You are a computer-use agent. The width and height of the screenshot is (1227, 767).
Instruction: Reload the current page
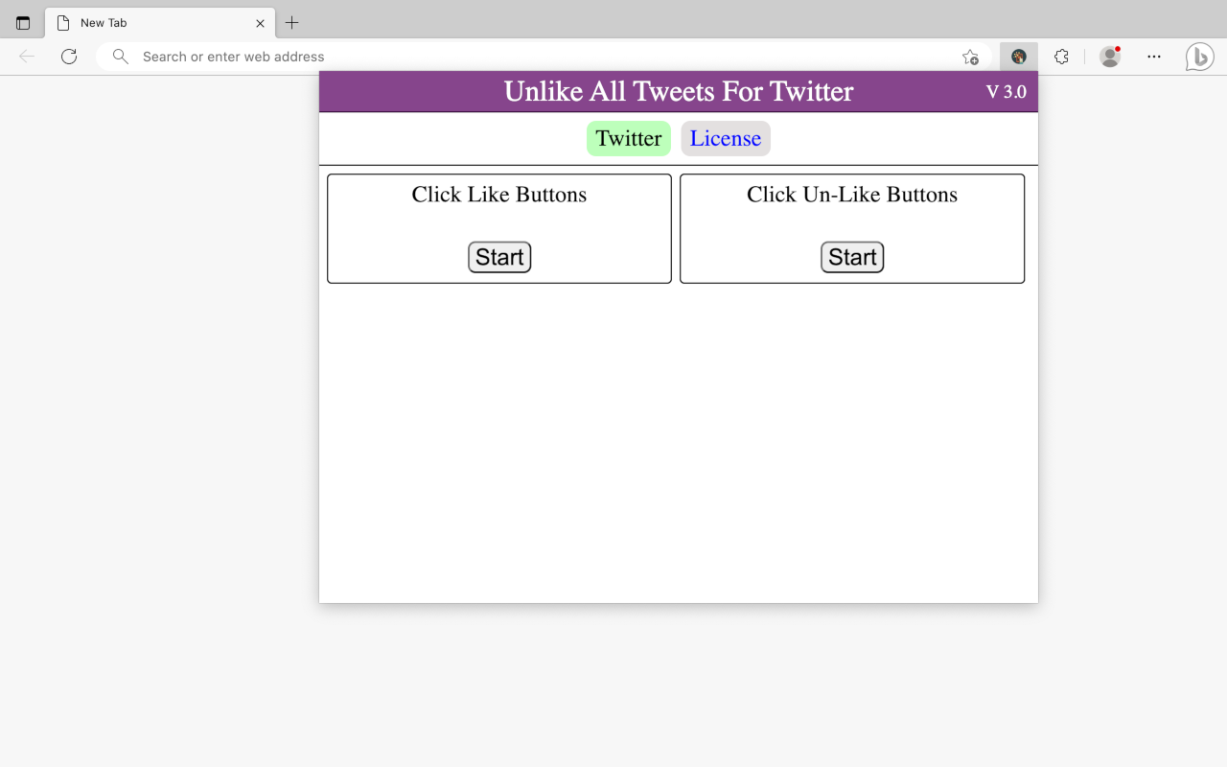coord(69,57)
